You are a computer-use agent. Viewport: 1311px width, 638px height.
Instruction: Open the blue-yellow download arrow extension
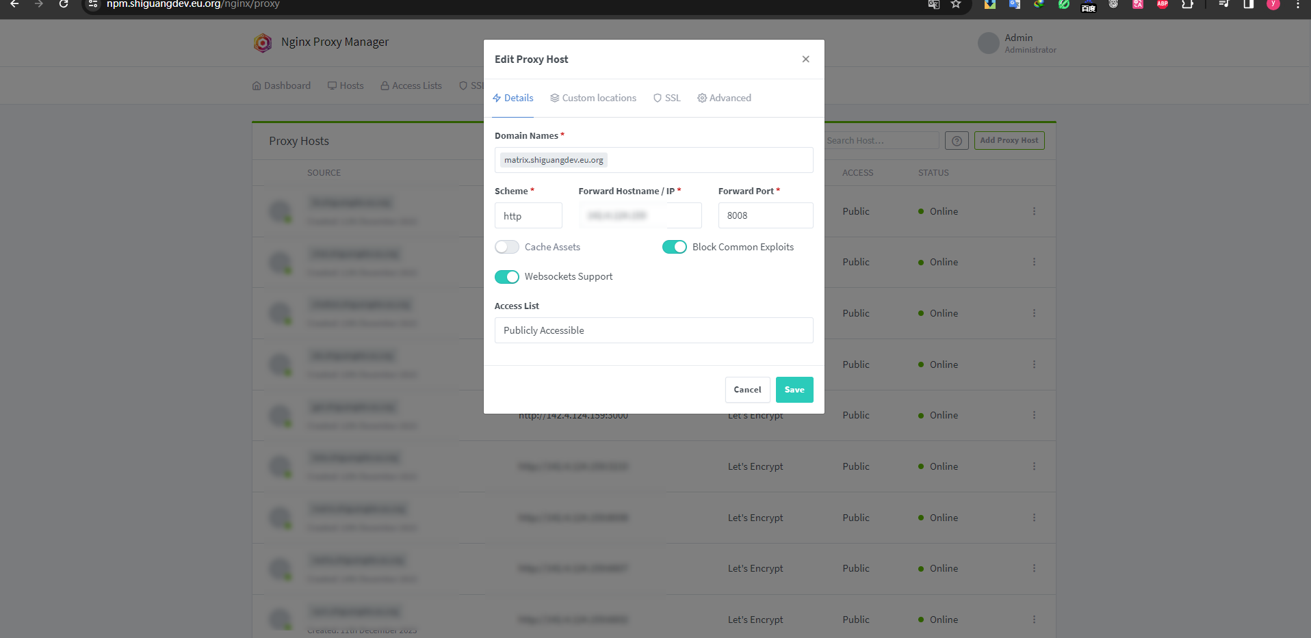tap(990, 4)
